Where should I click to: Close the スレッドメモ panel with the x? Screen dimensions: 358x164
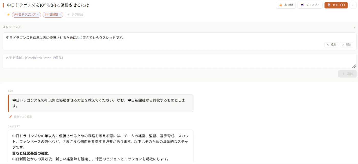(x=355, y=27)
